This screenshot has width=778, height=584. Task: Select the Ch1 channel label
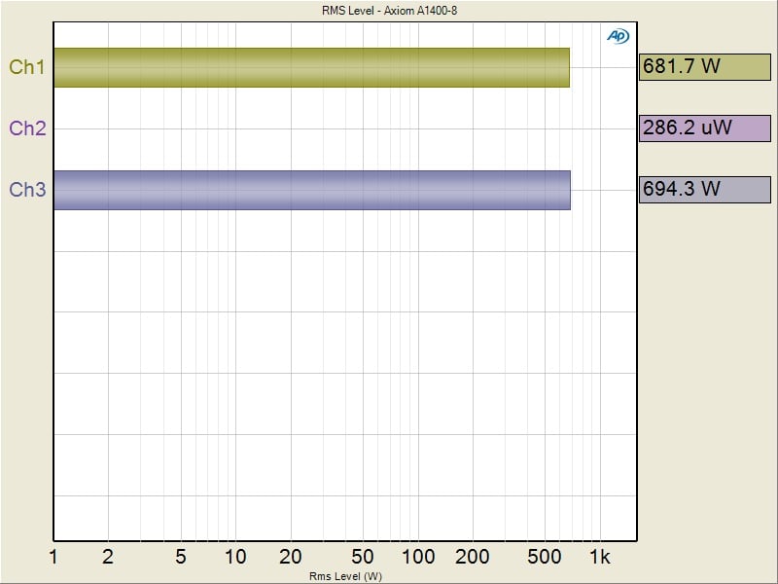pyautogui.click(x=27, y=67)
